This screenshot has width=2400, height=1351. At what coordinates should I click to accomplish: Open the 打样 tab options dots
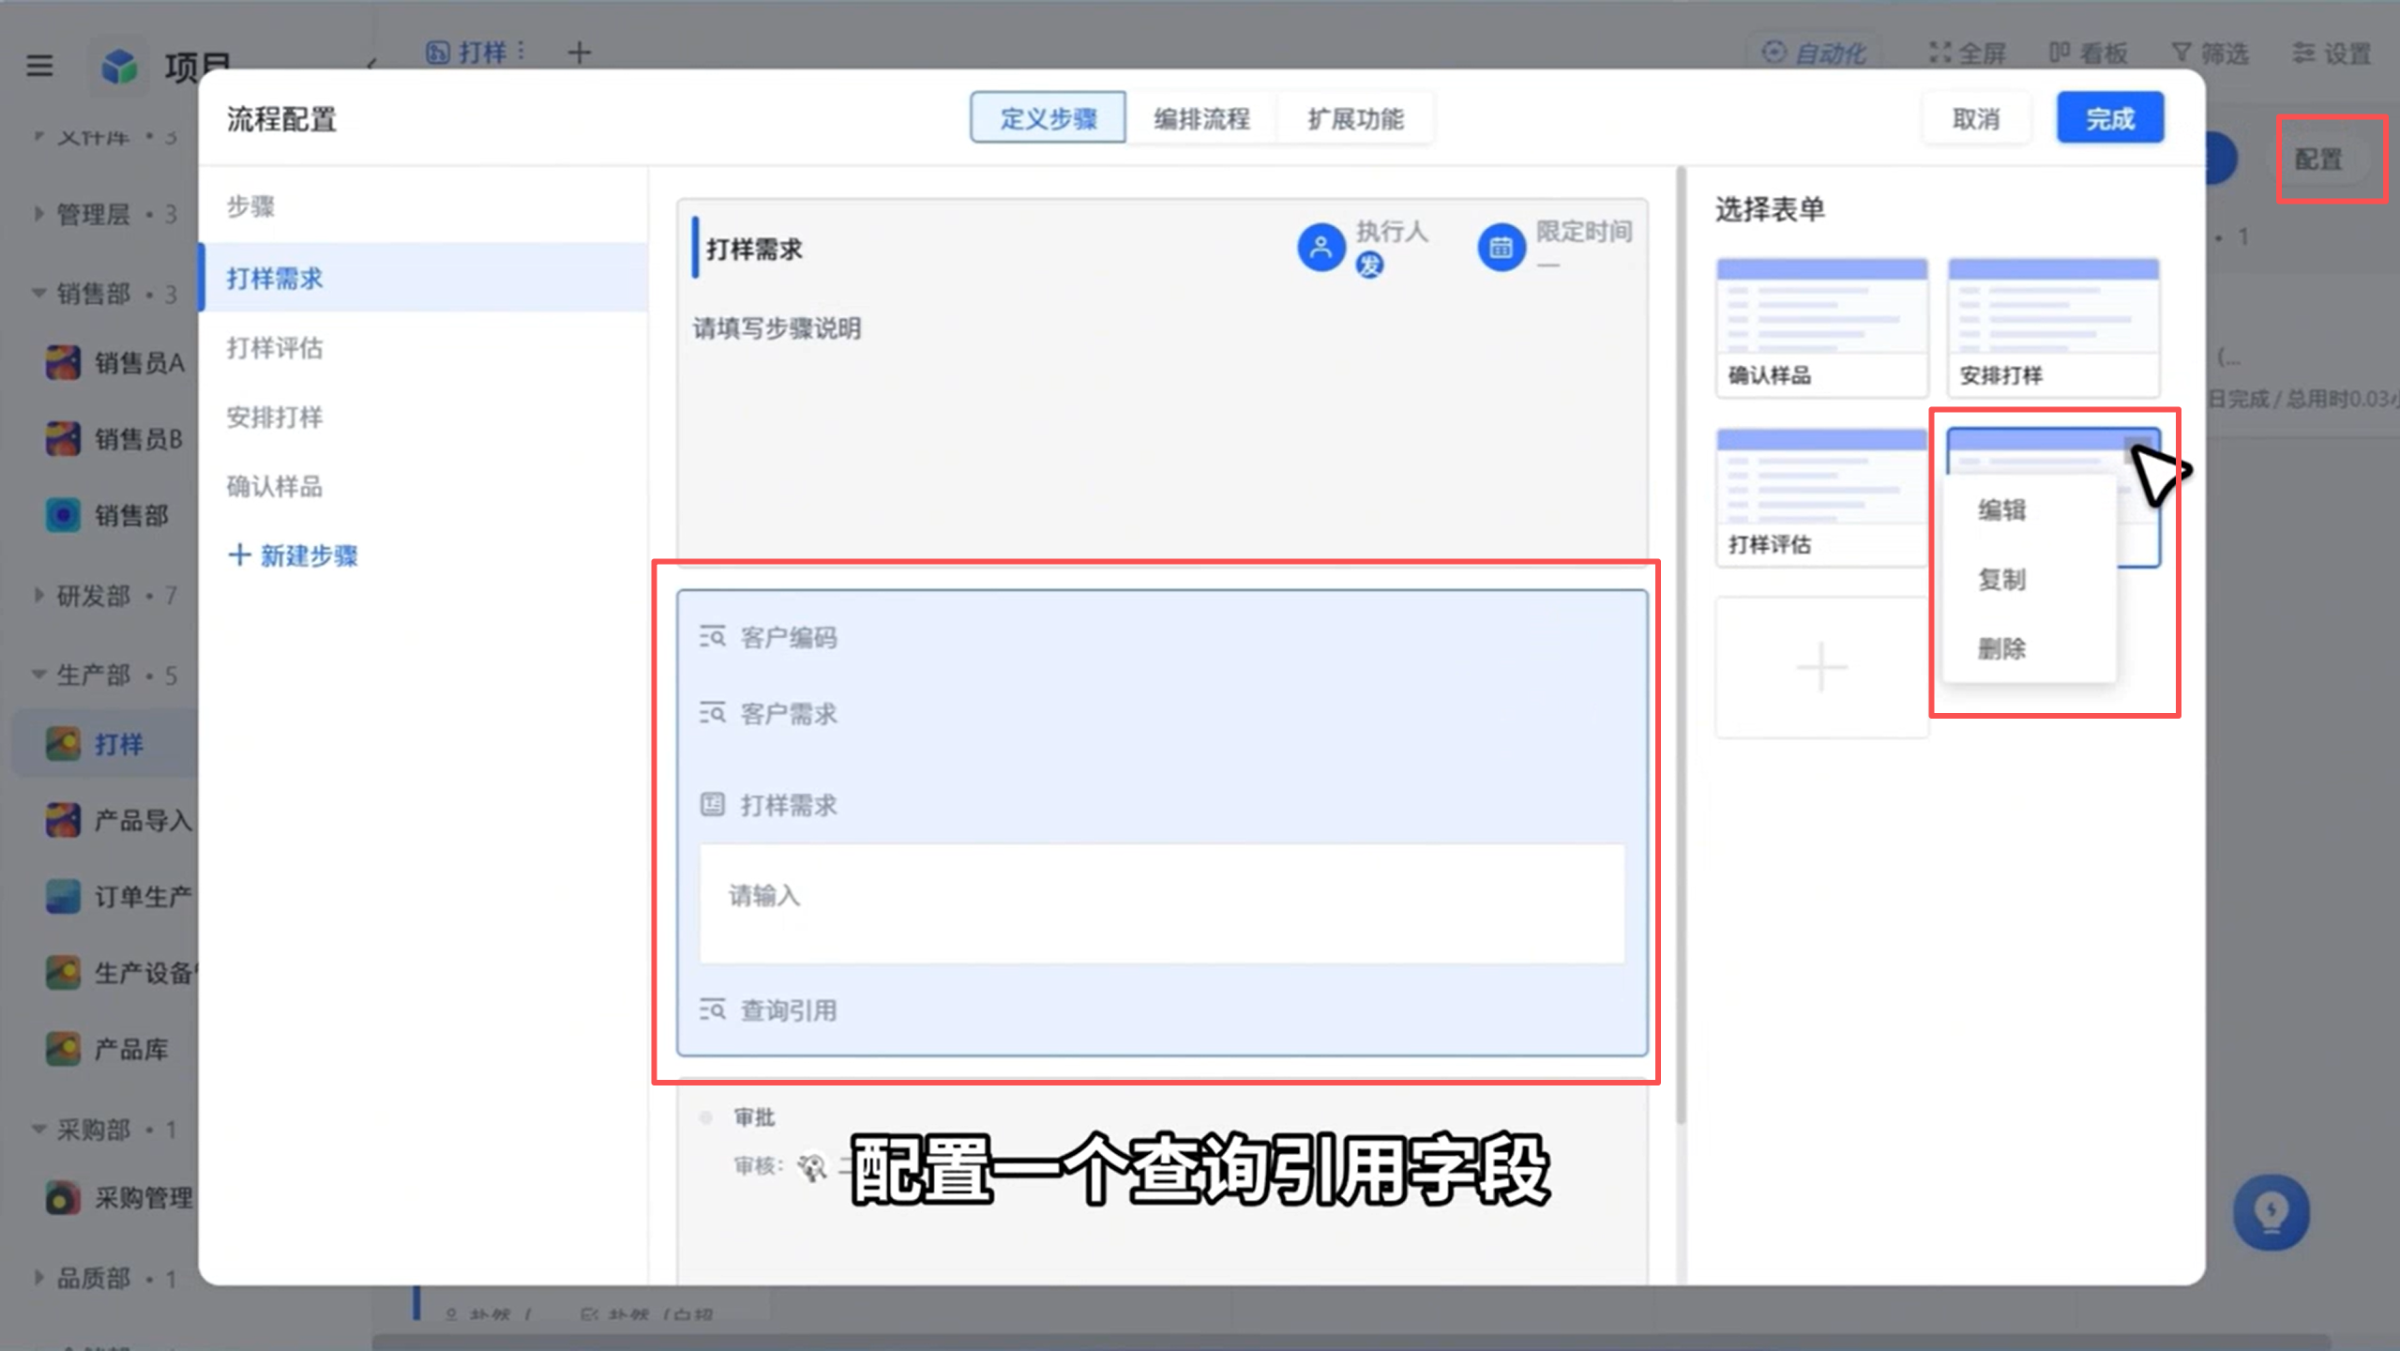(x=521, y=51)
